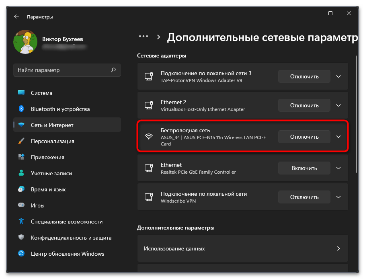This screenshot has width=365, height=279.
Task: Open Центр обновления Windows settings
Action: click(67, 253)
